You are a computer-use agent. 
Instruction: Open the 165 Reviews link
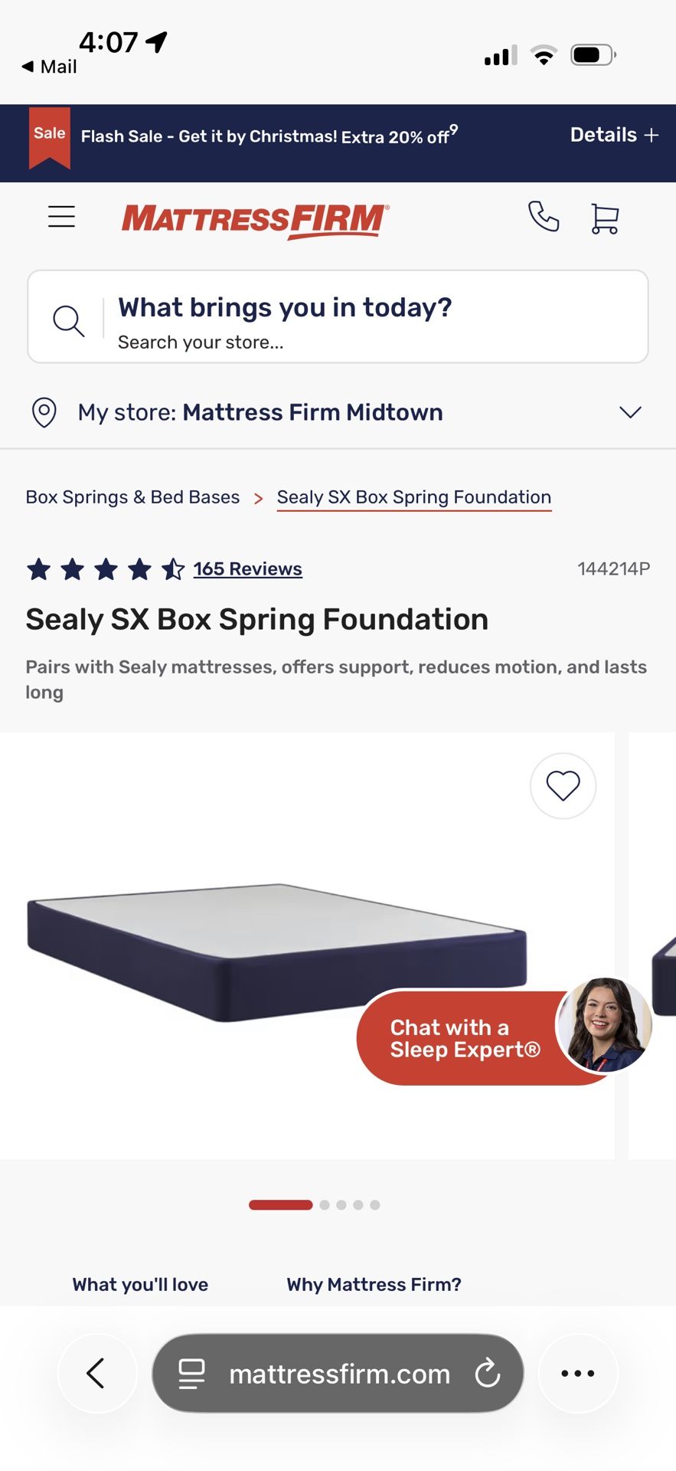tap(247, 568)
